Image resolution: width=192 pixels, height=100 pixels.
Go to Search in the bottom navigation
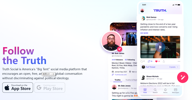[155, 91]
